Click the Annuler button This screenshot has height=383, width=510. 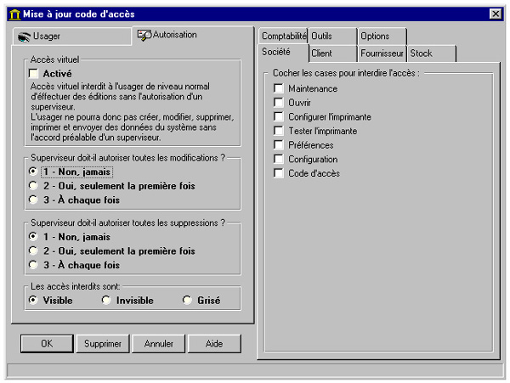pos(158,344)
